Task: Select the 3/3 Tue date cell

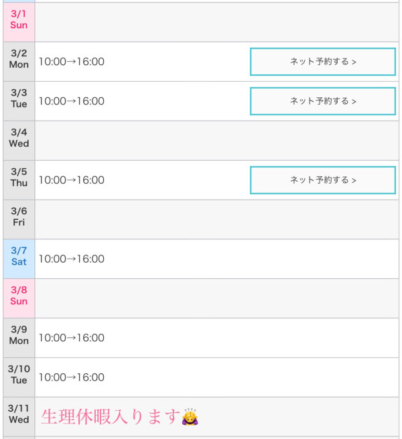Action: coord(19,99)
